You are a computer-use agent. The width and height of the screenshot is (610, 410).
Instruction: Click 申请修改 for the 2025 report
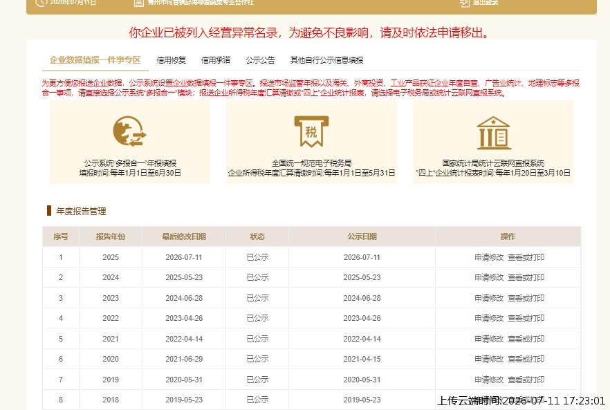(489, 257)
